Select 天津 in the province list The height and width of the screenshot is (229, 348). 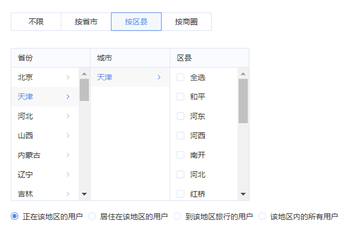pos(26,97)
